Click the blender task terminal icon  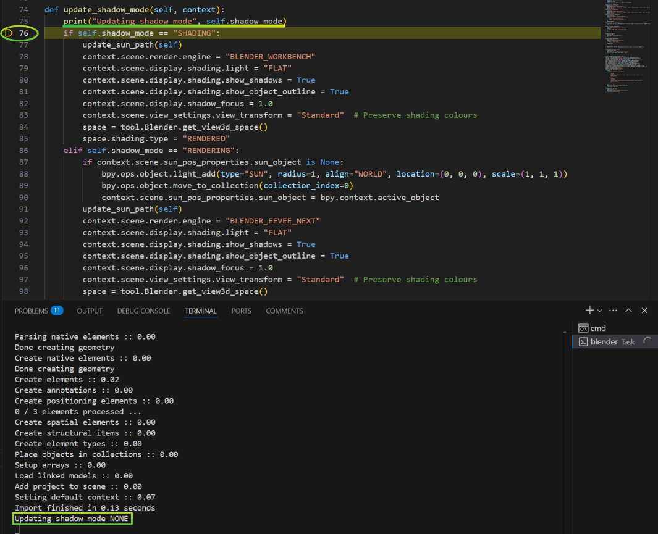tap(583, 342)
